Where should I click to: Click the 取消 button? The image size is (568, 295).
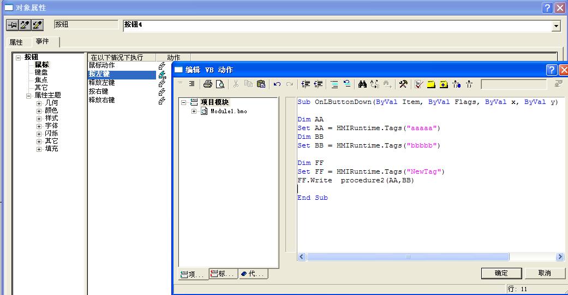pos(545,273)
